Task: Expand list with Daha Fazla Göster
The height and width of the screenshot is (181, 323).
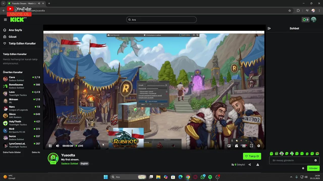Action: tap(12, 152)
